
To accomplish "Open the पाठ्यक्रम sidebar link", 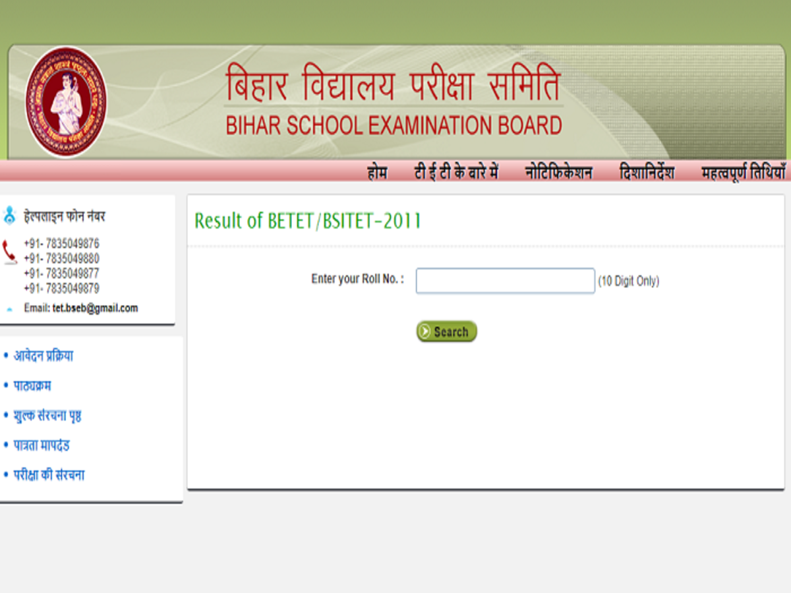I will 32,385.
